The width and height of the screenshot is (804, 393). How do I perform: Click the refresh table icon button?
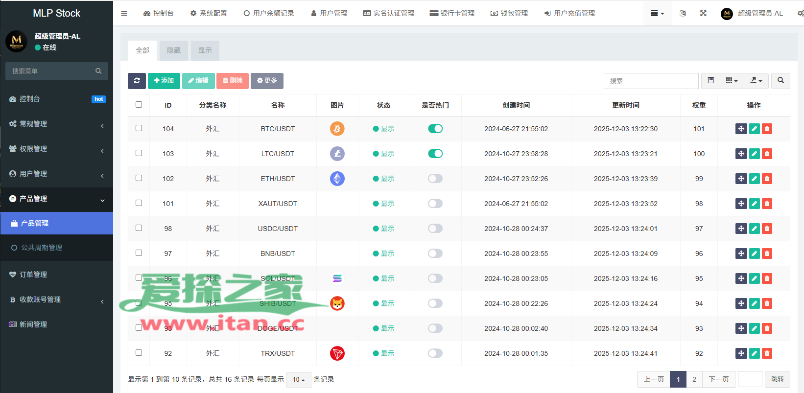point(137,81)
